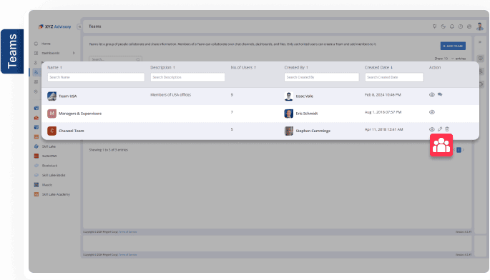Screen dimensions: 490x280
Task: Open chat for Team USA
Action: [x=440, y=94]
